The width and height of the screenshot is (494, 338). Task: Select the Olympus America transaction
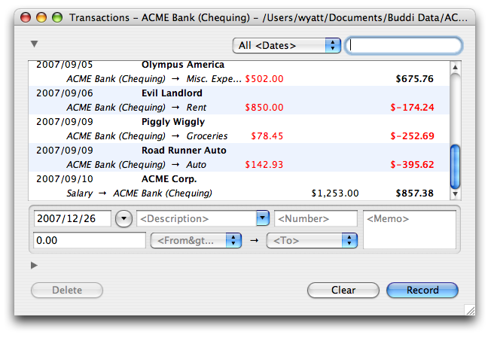coord(239,72)
